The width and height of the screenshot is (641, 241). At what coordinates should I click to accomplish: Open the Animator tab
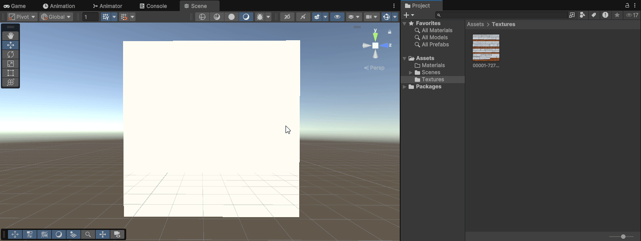[108, 6]
